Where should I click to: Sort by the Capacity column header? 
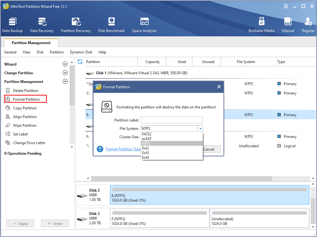tap(152, 62)
